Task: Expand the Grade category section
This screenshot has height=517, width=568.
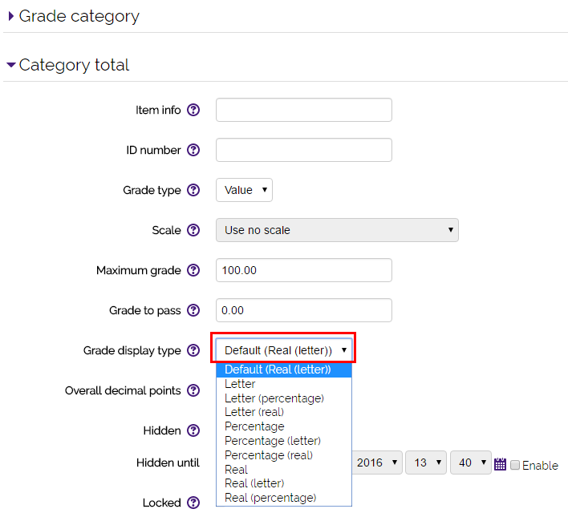Action: (x=74, y=16)
